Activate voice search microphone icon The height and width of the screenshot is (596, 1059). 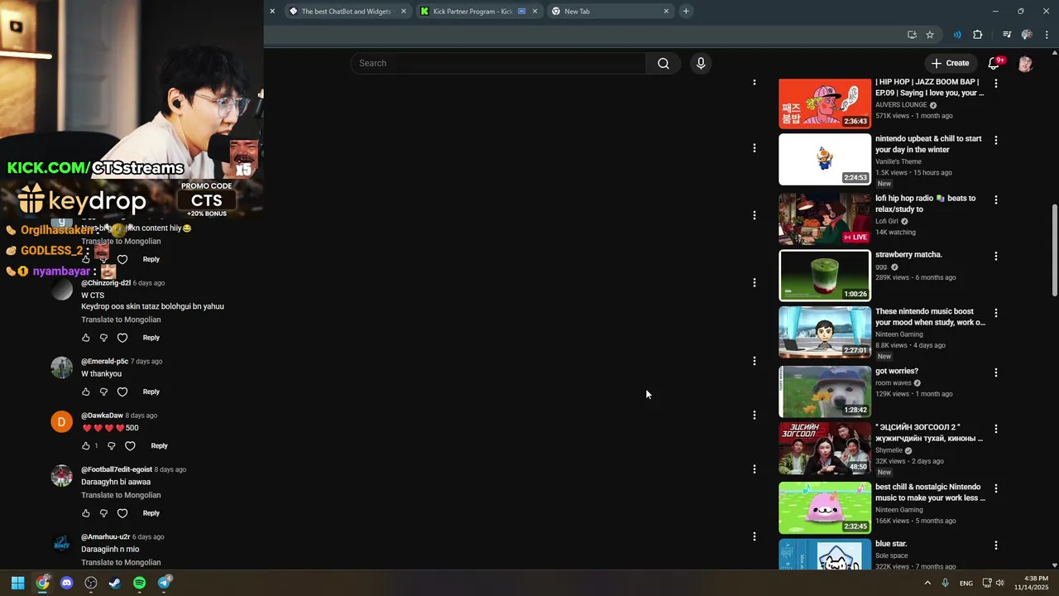[701, 64]
